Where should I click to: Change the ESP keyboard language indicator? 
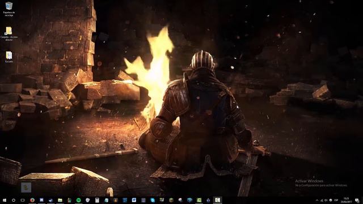[x=336, y=200]
